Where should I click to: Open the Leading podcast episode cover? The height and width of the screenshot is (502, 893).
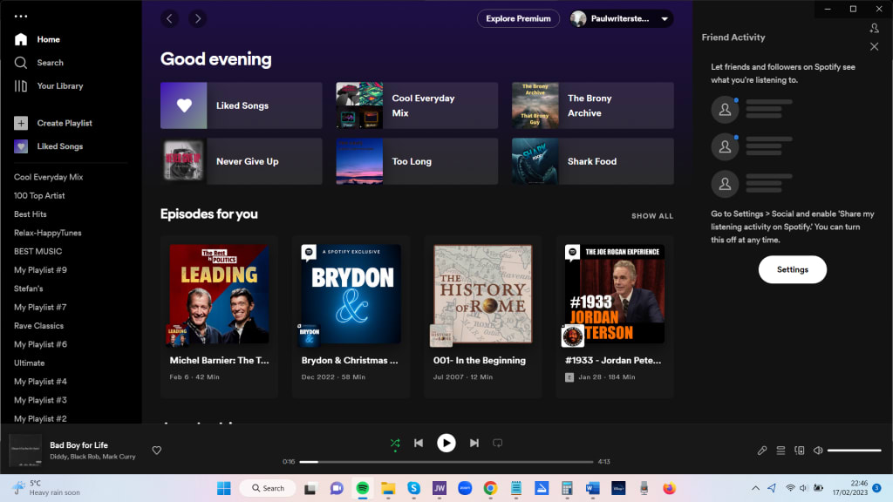(x=219, y=295)
